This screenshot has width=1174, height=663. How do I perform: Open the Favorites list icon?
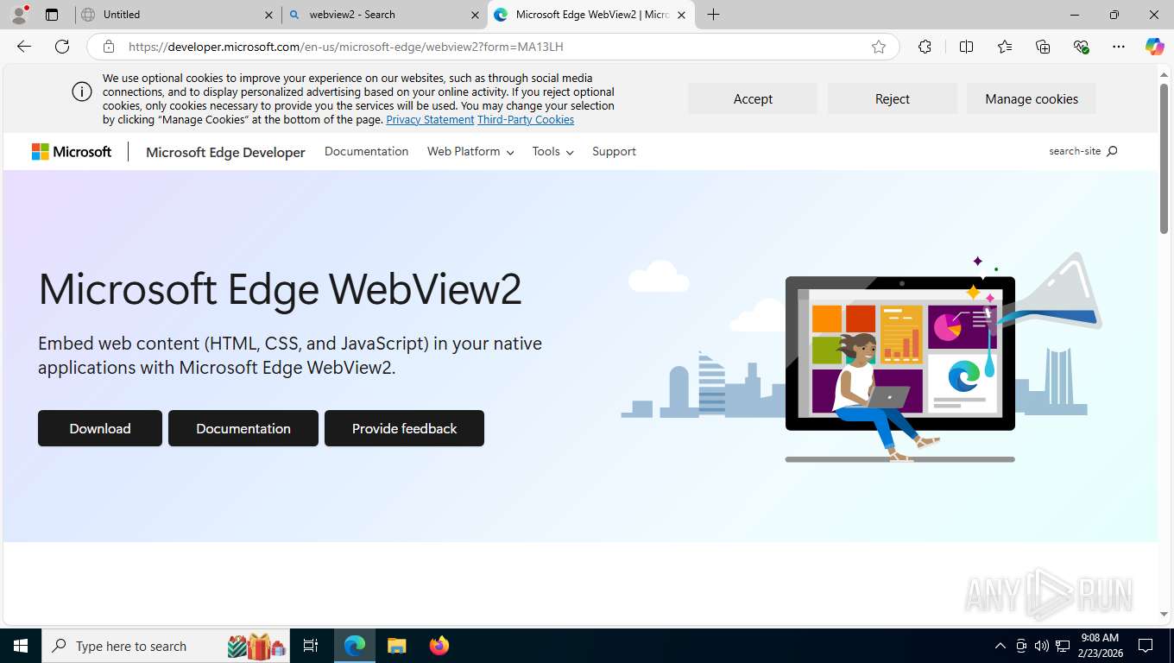tap(1005, 47)
